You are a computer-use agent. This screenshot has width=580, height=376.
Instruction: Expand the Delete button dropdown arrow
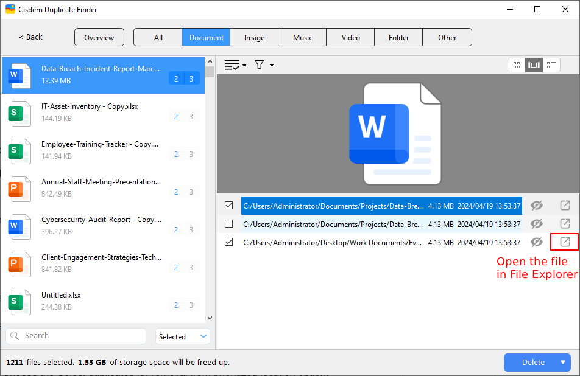click(563, 363)
